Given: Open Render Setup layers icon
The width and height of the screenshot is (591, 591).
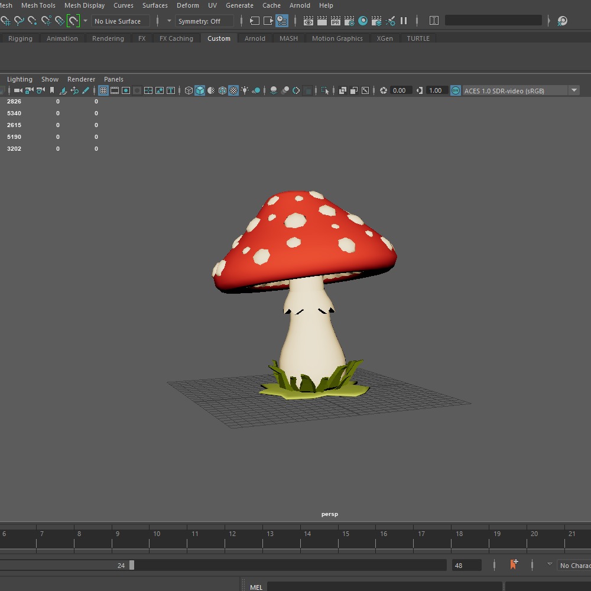Looking at the screenshot, I should click(376, 21).
